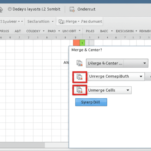Expand the Unmerge Cells dropdown
This screenshot has height=151, width=151.
tap(128, 90)
